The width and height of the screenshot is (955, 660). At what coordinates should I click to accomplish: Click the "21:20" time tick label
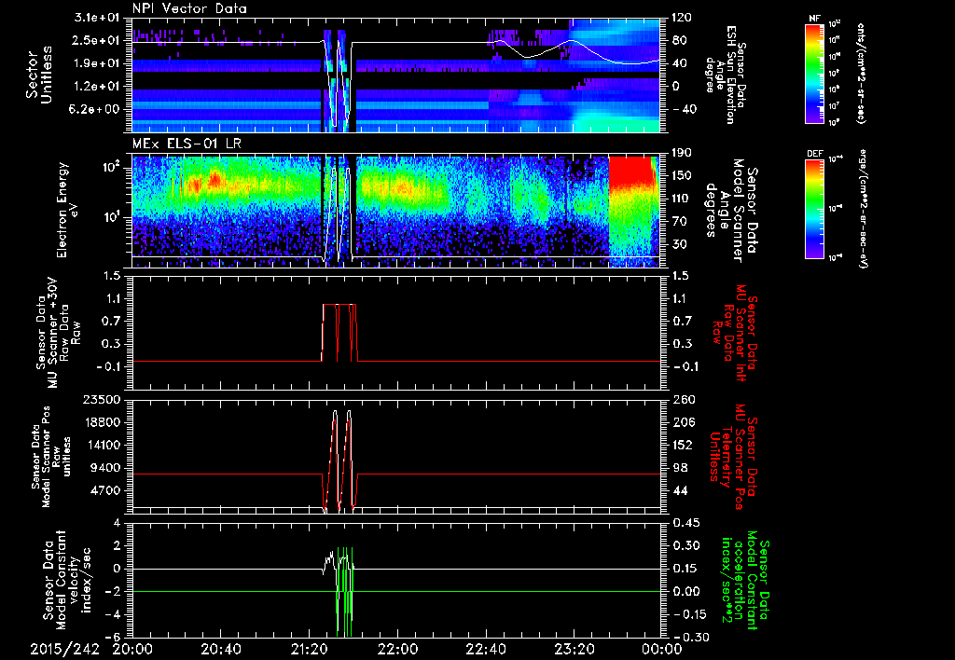tap(310, 650)
